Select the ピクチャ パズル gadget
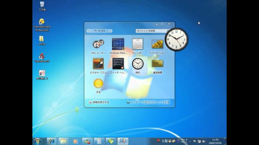Screen dimensions: 259x145 click(x=98, y=66)
